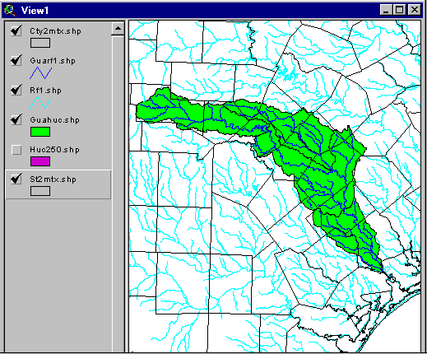
Task: Click the legend scrollbar track below the arrow
Action: click(118, 192)
